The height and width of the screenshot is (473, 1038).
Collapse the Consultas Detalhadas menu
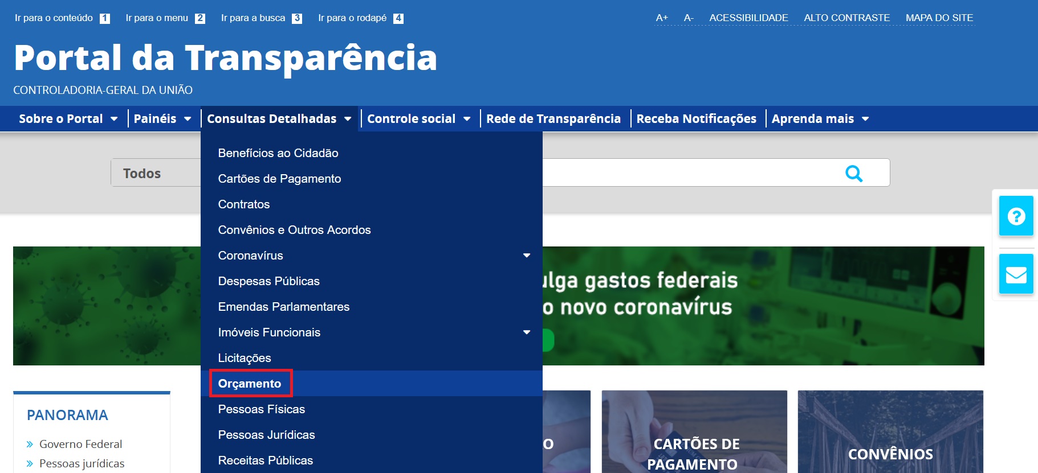279,119
